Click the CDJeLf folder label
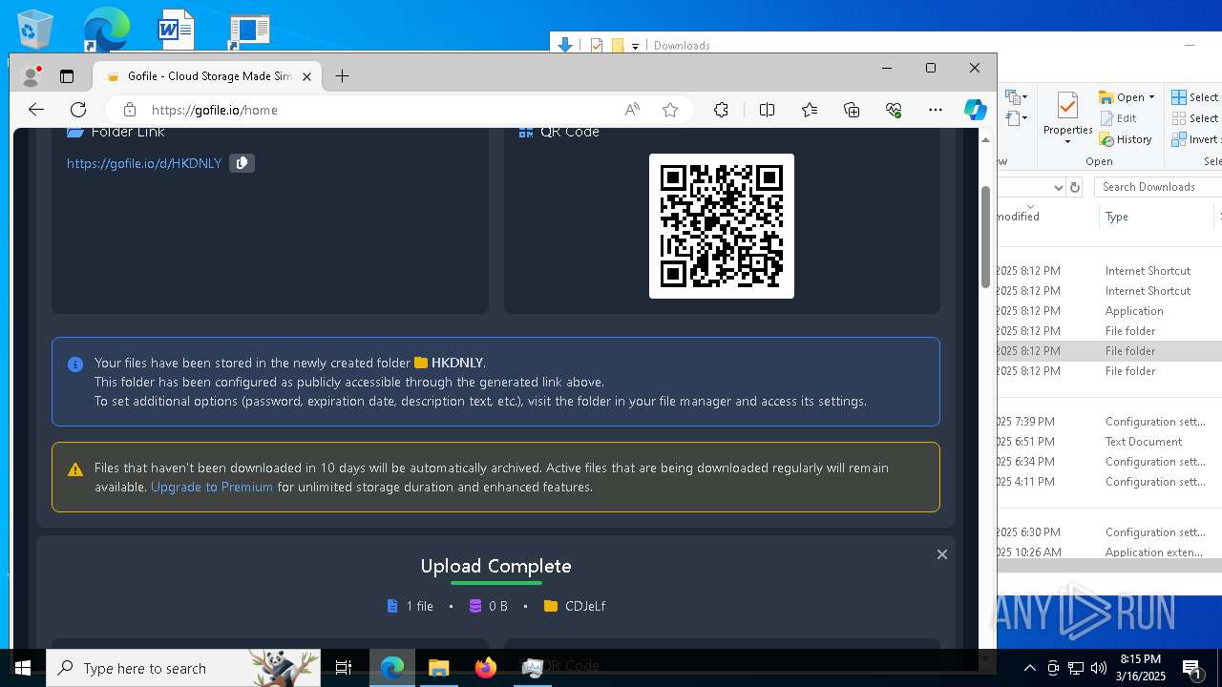Image resolution: width=1222 pixels, height=687 pixels. pos(575,606)
